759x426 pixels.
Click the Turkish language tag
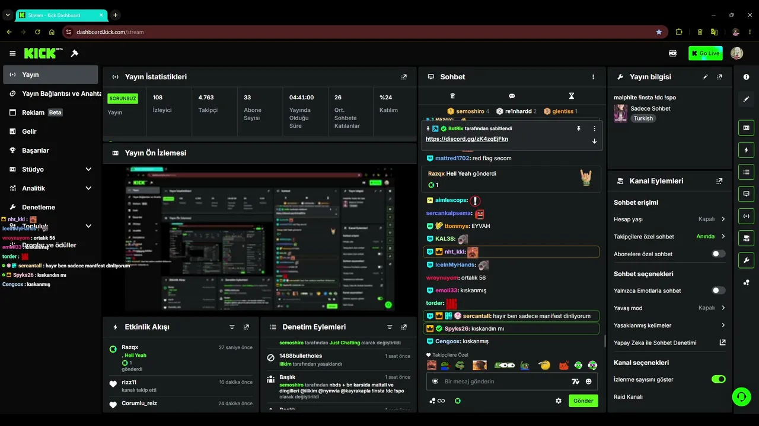coord(643,118)
